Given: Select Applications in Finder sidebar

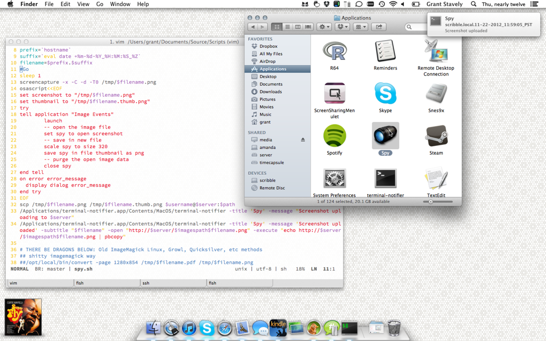Looking at the screenshot, I should (x=278, y=69).
